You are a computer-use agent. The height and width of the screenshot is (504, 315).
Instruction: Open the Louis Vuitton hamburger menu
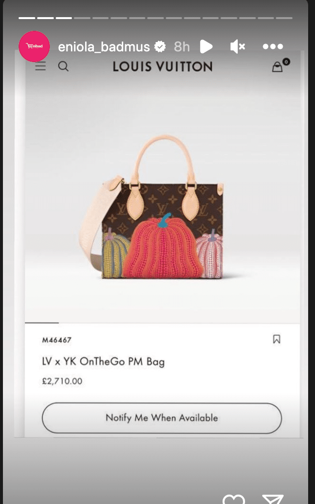41,67
